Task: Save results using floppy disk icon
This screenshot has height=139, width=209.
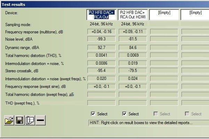Action: [20, 120]
